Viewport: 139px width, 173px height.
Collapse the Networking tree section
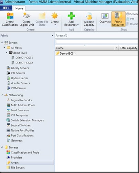click(2, 95)
